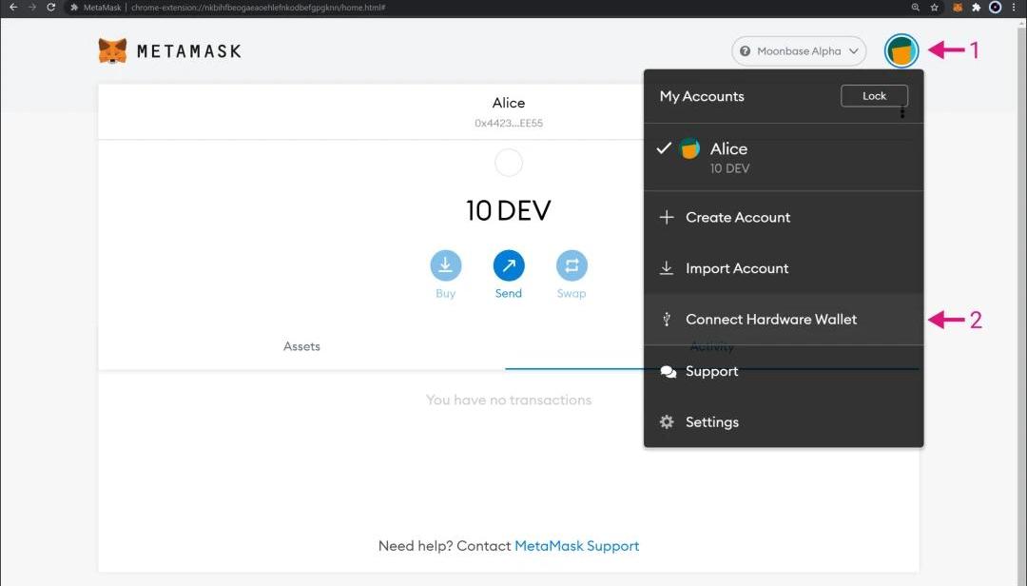Open the account avatar menu at top right

click(901, 51)
